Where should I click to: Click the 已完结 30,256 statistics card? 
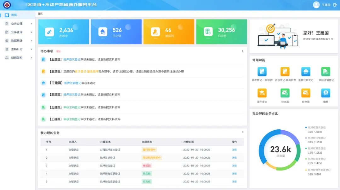(x=221, y=32)
